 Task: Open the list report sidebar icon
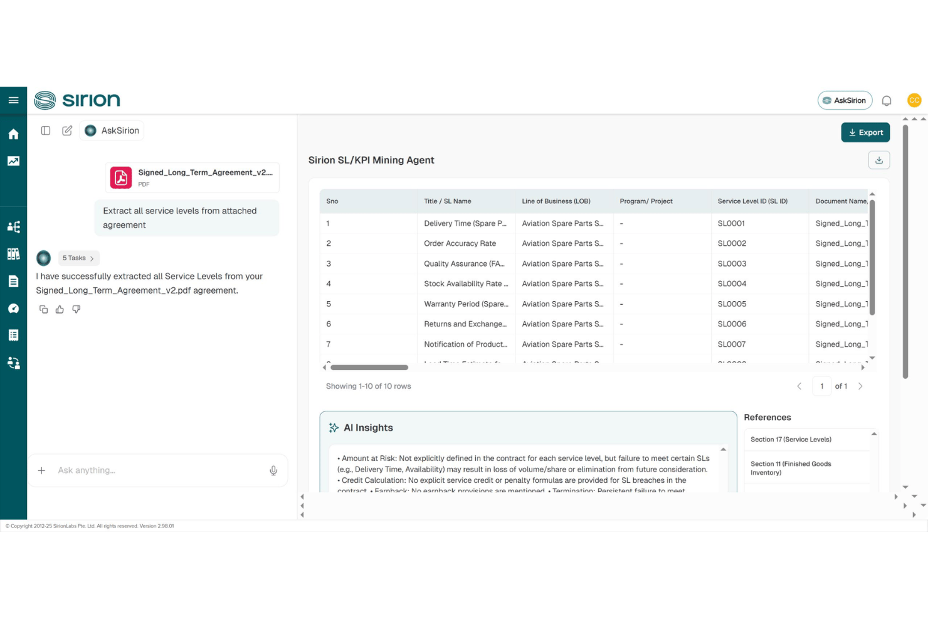pyautogui.click(x=13, y=335)
